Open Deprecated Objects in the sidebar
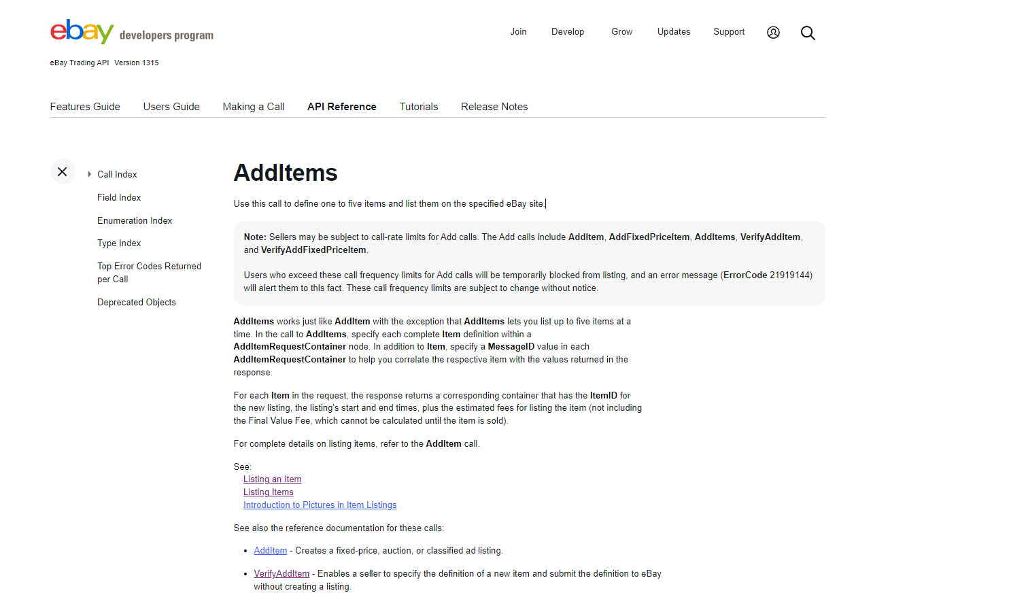 point(137,302)
